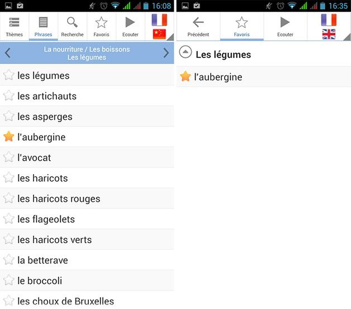This screenshot has height=309, width=351.
Task: Tap the Wi-Fi icon in left status bar
Action: [x=115, y=6]
